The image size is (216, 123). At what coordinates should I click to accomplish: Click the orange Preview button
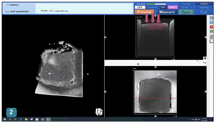coord(144,12)
